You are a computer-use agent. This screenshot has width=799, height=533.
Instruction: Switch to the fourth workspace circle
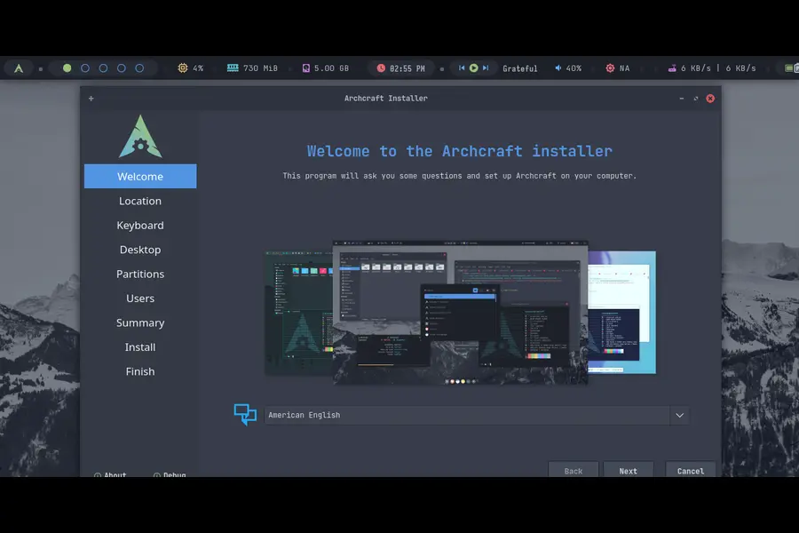pyautogui.click(x=122, y=68)
